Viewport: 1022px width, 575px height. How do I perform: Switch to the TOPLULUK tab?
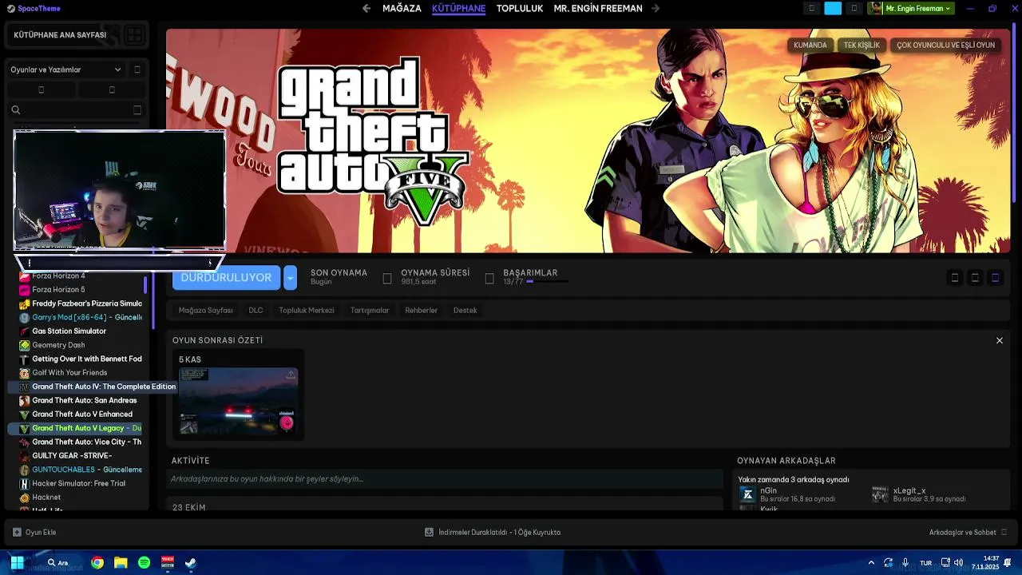click(x=520, y=9)
